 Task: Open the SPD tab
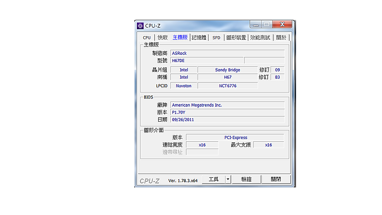point(216,38)
